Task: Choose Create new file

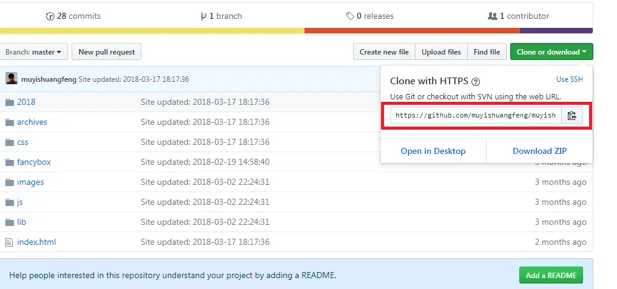Action: click(384, 52)
